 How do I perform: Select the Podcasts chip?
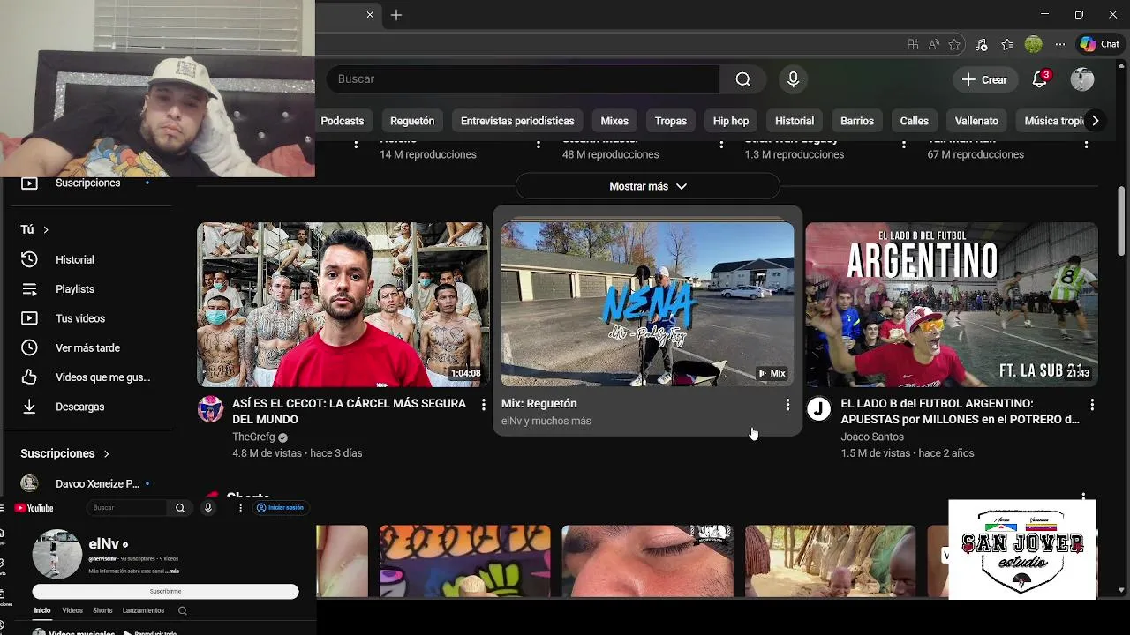click(x=343, y=121)
